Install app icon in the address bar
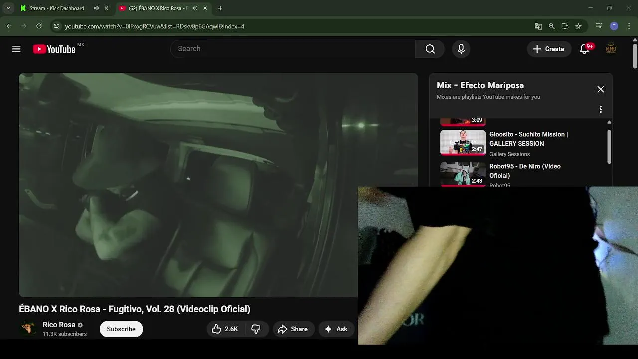Image resolution: width=638 pixels, height=359 pixels. (x=565, y=26)
